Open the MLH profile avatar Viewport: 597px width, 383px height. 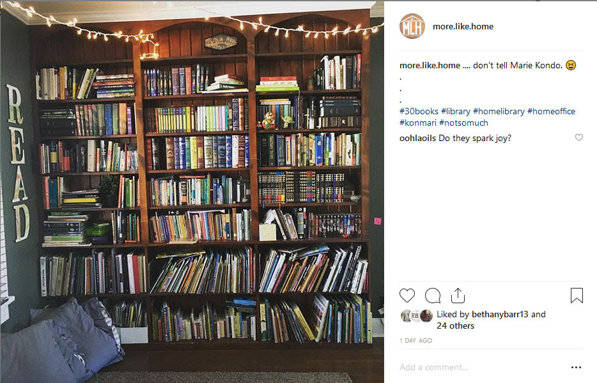point(412,26)
